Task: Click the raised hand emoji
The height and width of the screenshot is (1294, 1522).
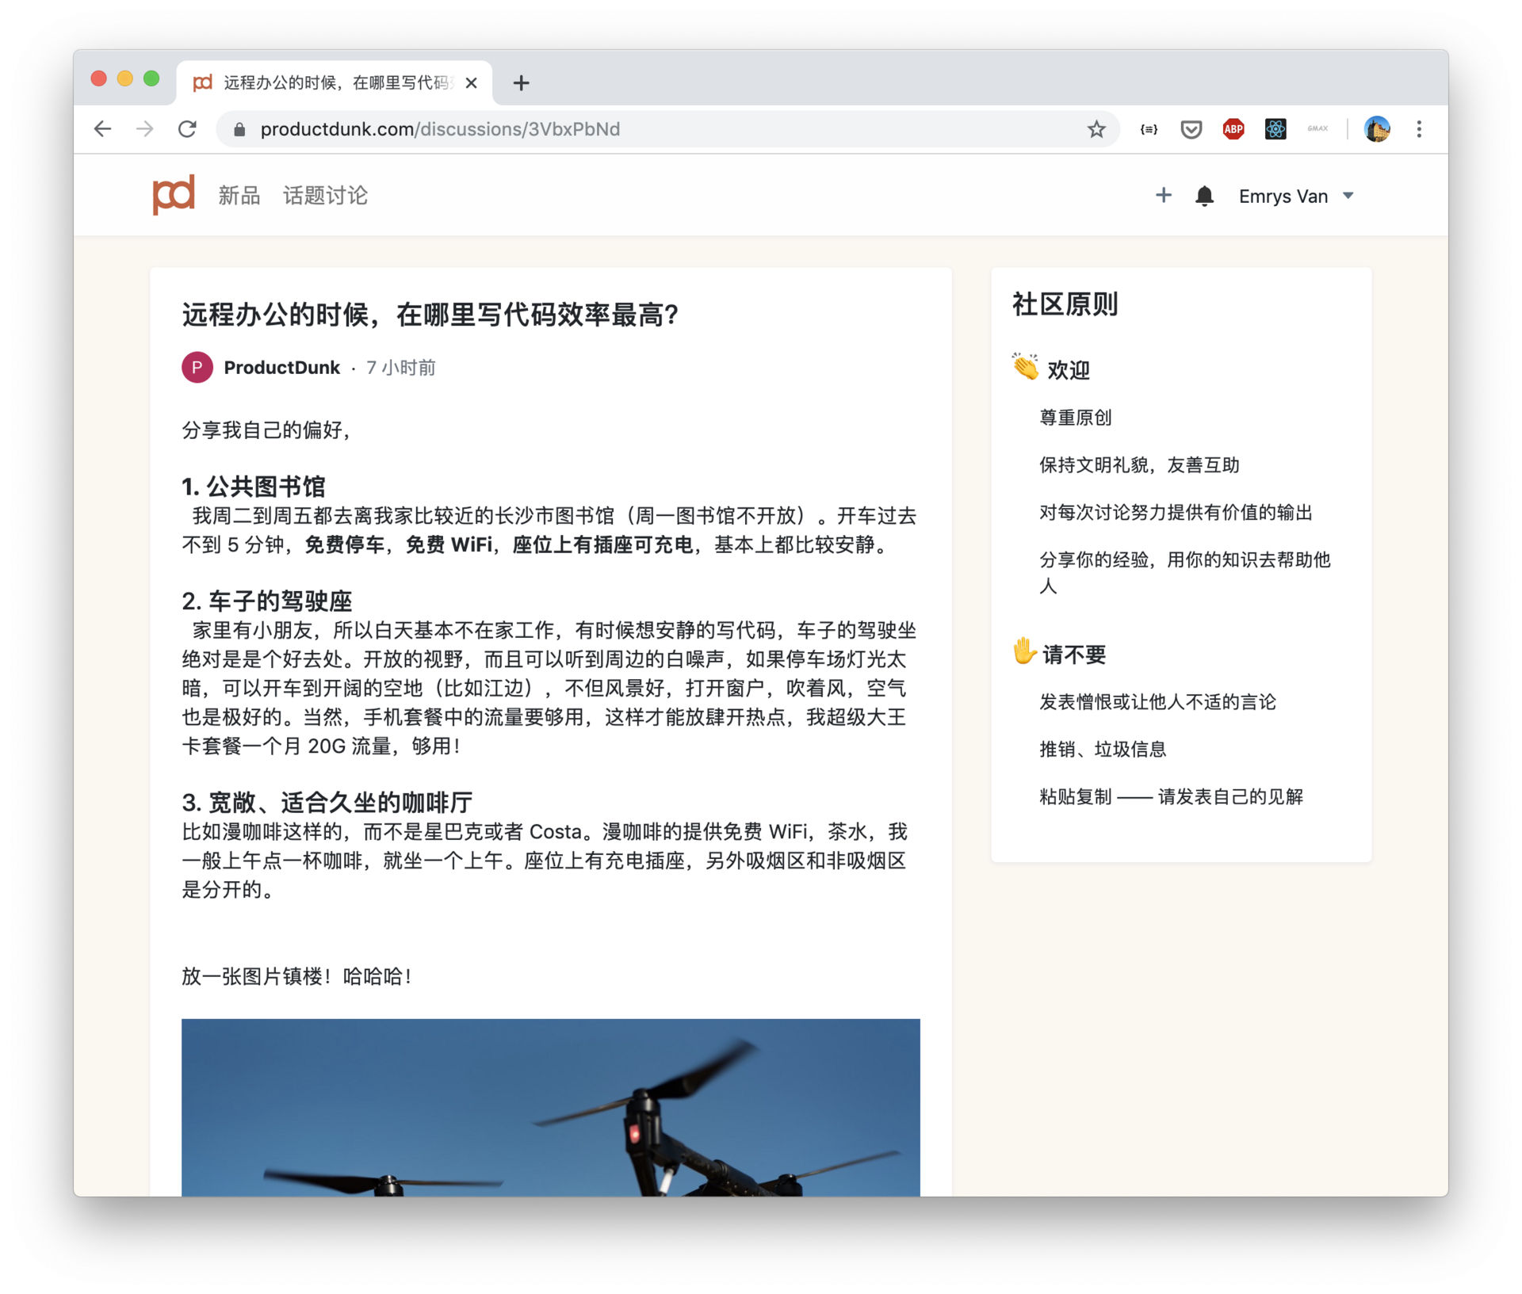Action: pyautogui.click(x=1024, y=651)
